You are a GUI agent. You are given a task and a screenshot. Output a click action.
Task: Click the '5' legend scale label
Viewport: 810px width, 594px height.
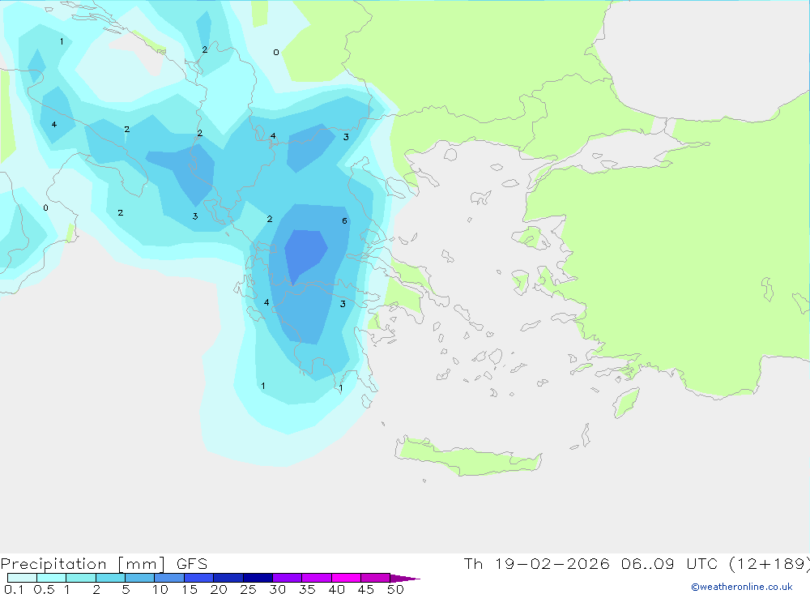coord(126,589)
